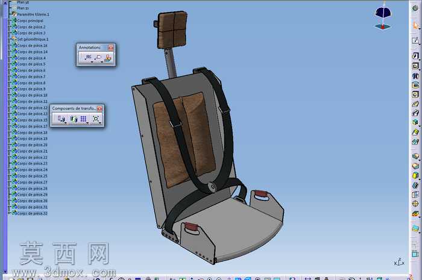Select Corps de pièce.11 in the tree
This screenshot has height=280, width=422.
(33, 101)
